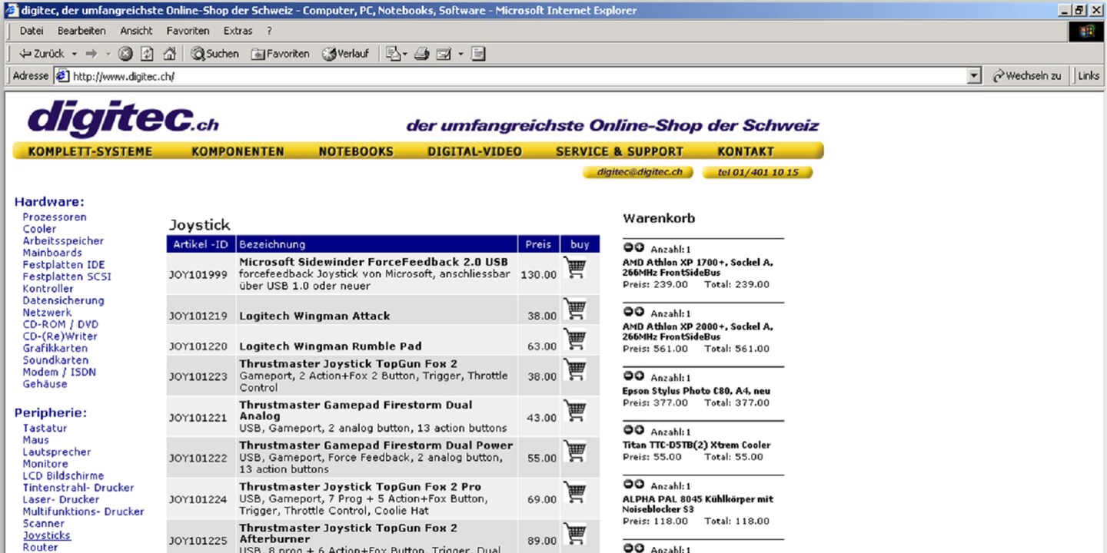
Task: Go to the NOTEBOOKS navigation tab
Action: pos(356,151)
